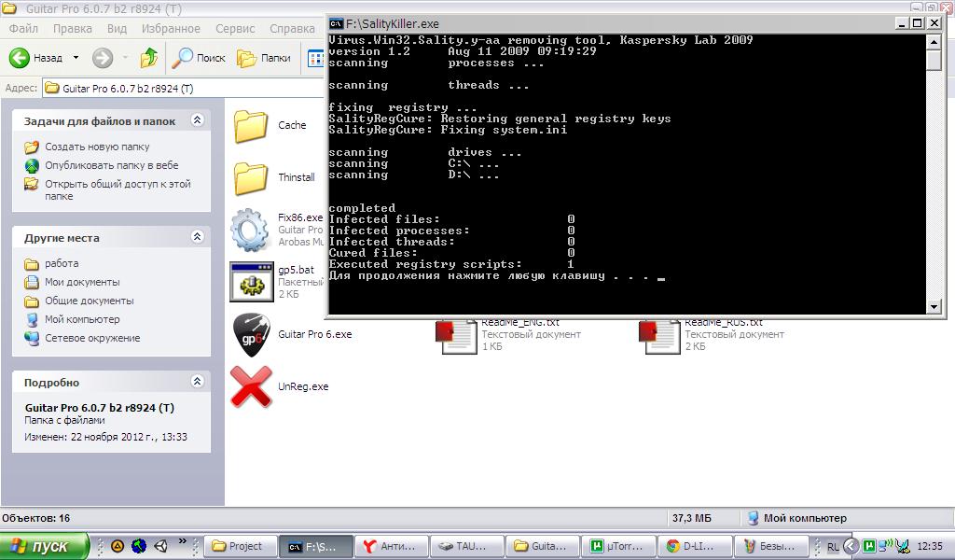The width and height of the screenshot is (955, 560).
Task: Click the console window scroll down arrow
Action: click(934, 306)
